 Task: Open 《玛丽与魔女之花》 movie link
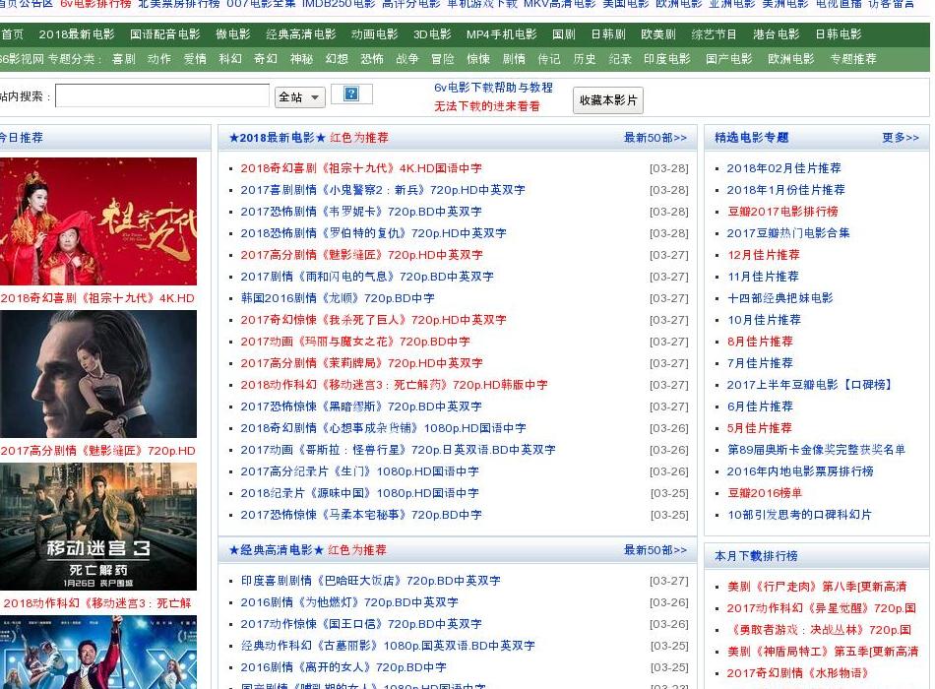click(x=355, y=342)
